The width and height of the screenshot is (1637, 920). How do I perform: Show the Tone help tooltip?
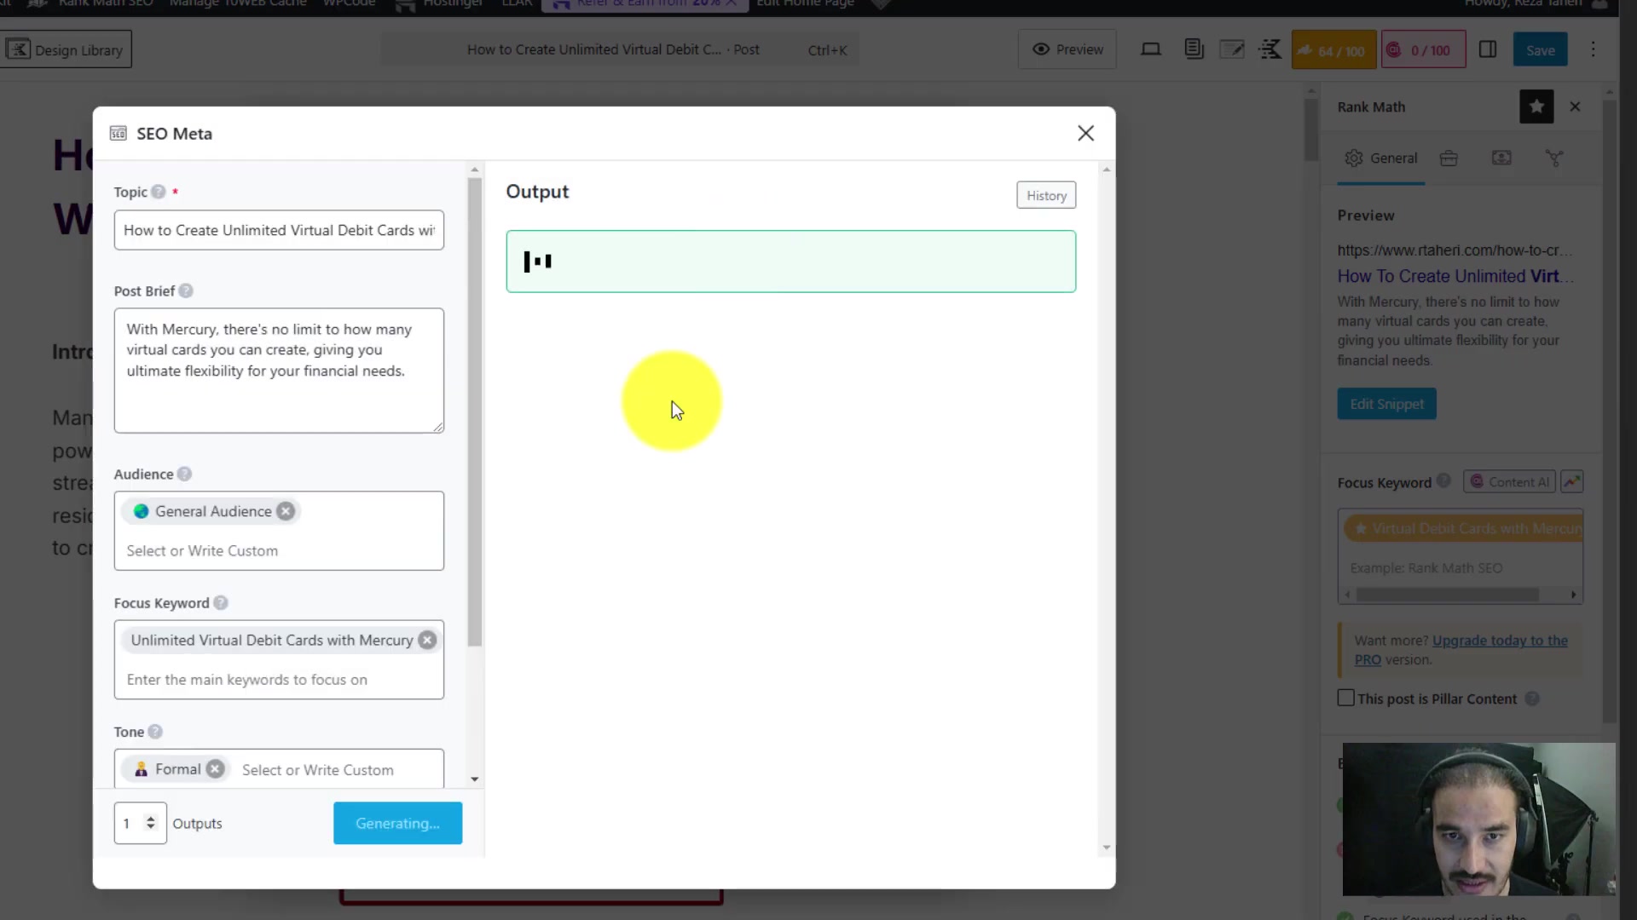coord(155,732)
